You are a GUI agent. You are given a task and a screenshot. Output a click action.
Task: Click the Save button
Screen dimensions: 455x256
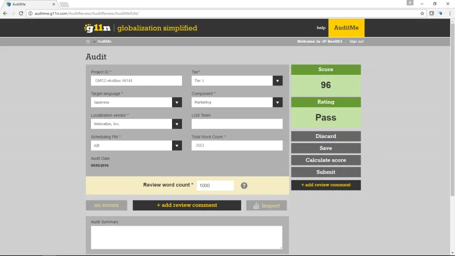tap(326, 148)
